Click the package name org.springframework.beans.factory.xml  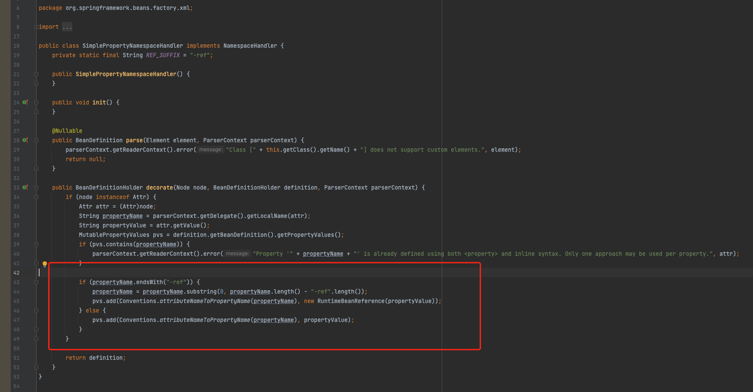tap(127, 8)
